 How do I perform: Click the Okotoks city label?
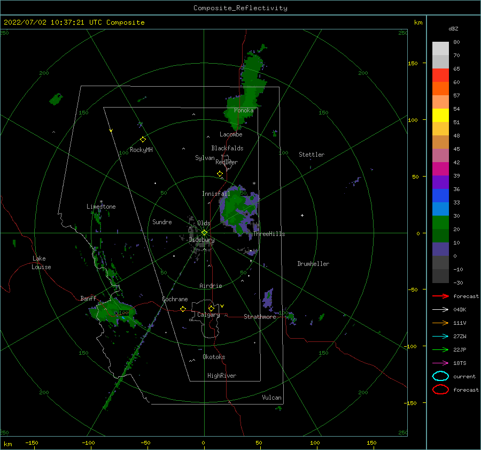point(214,357)
